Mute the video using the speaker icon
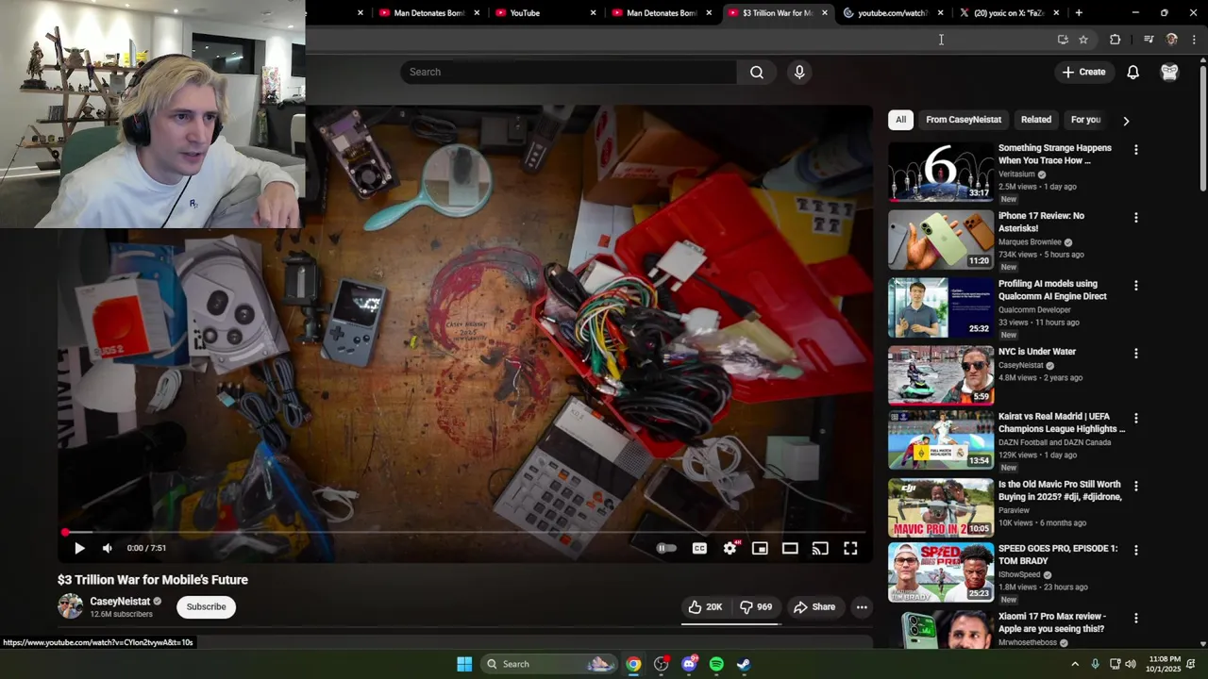Screen dimensions: 1208x679 [x=108, y=548]
